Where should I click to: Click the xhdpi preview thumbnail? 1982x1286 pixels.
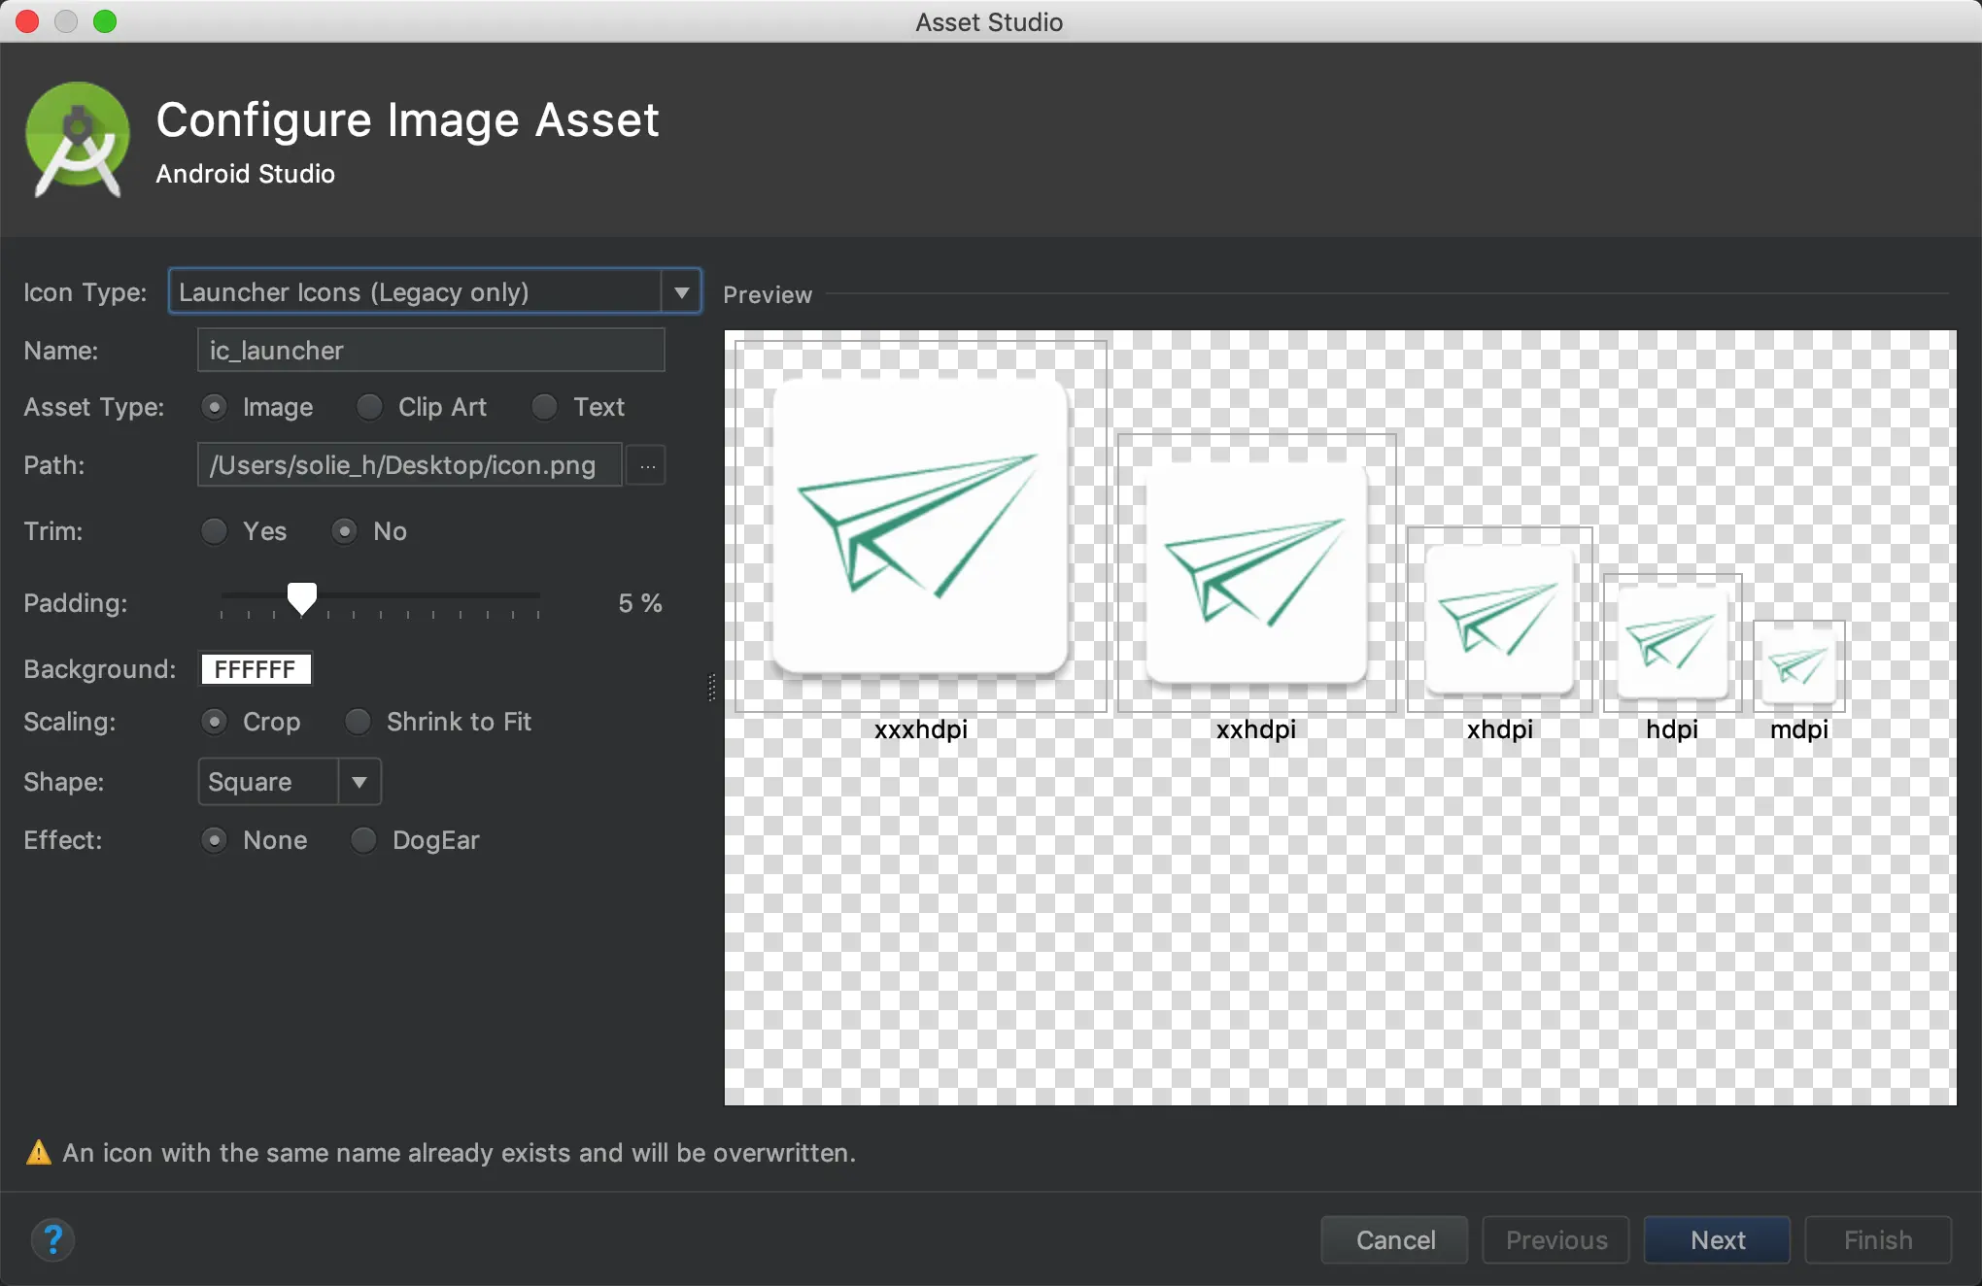pos(1500,620)
